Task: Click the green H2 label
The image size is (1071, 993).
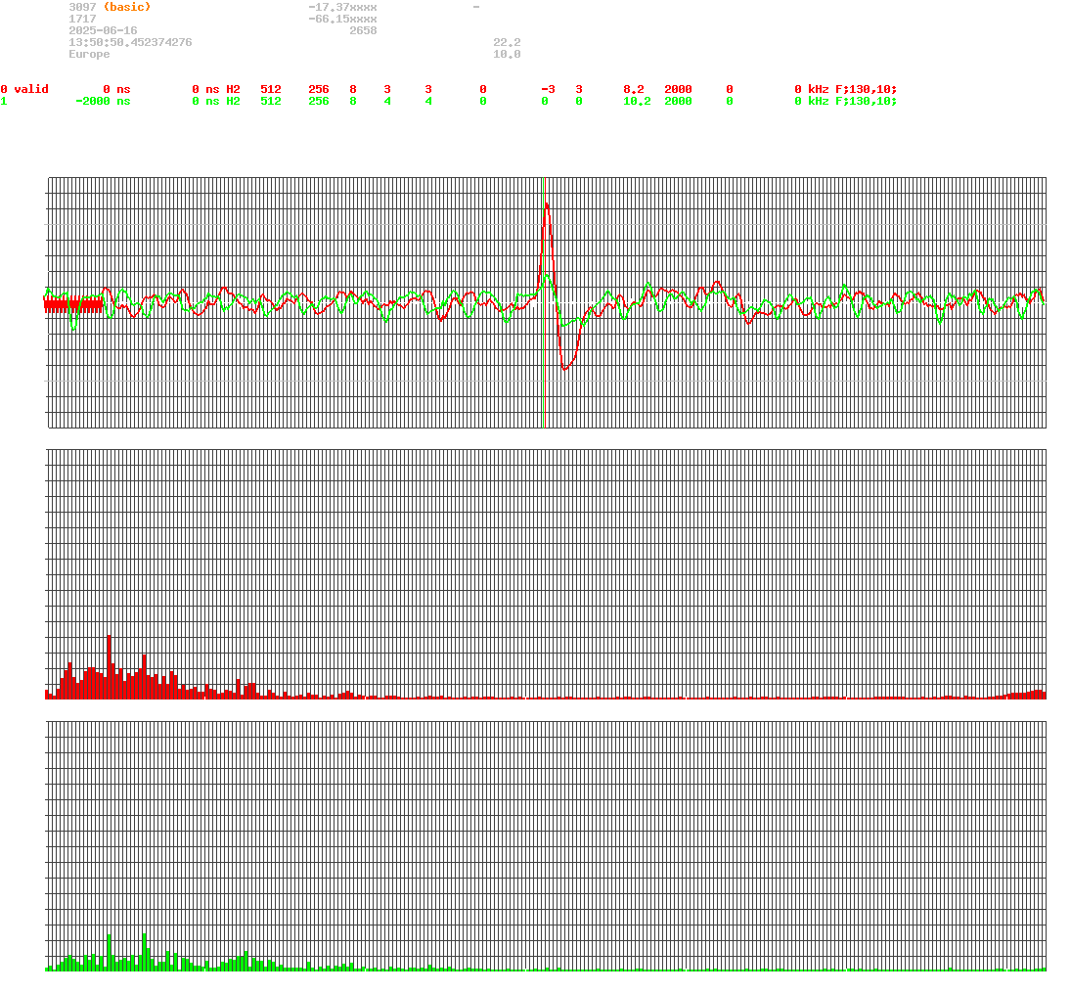Action: tap(234, 101)
